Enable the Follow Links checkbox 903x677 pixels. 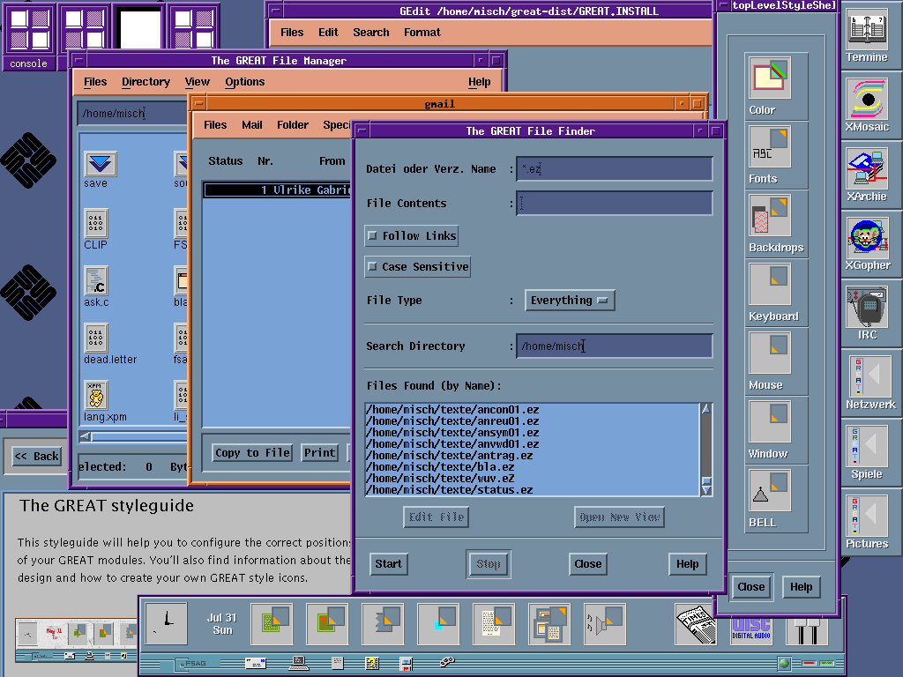pyautogui.click(x=373, y=236)
